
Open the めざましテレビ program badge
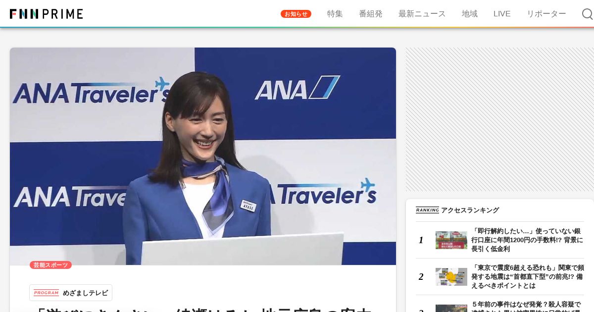click(x=71, y=293)
